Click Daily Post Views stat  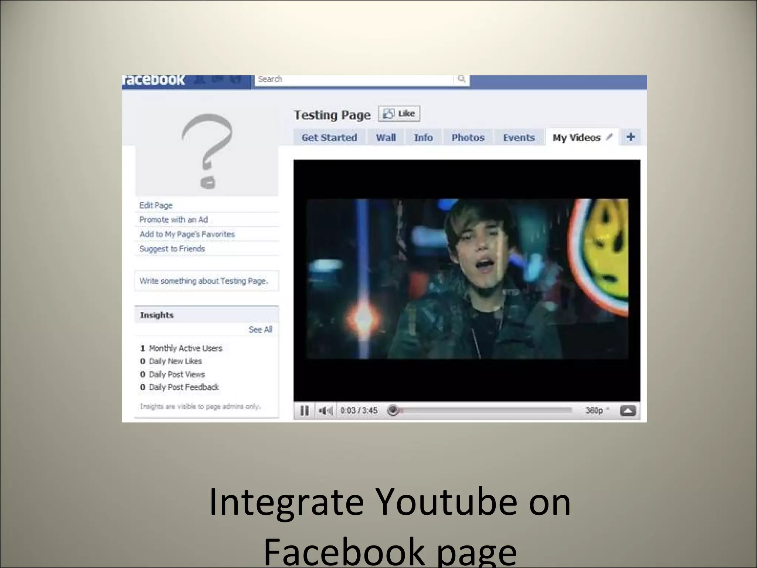coord(172,374)
